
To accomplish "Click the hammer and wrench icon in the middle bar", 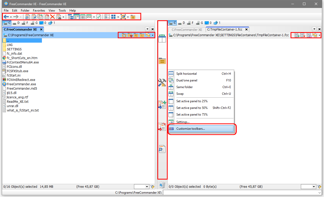I will click(162, 83).
